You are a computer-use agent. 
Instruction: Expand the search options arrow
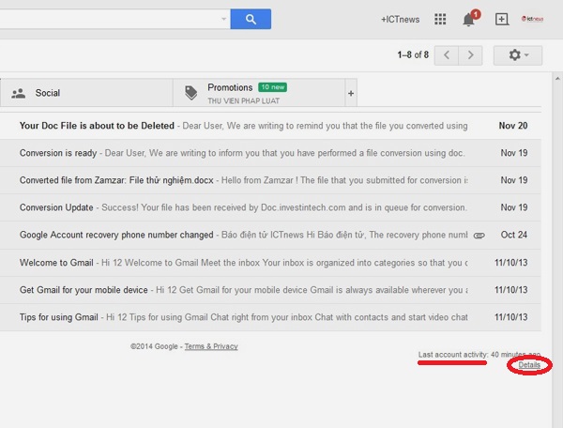pyautogui.click(x=222, y=19)
